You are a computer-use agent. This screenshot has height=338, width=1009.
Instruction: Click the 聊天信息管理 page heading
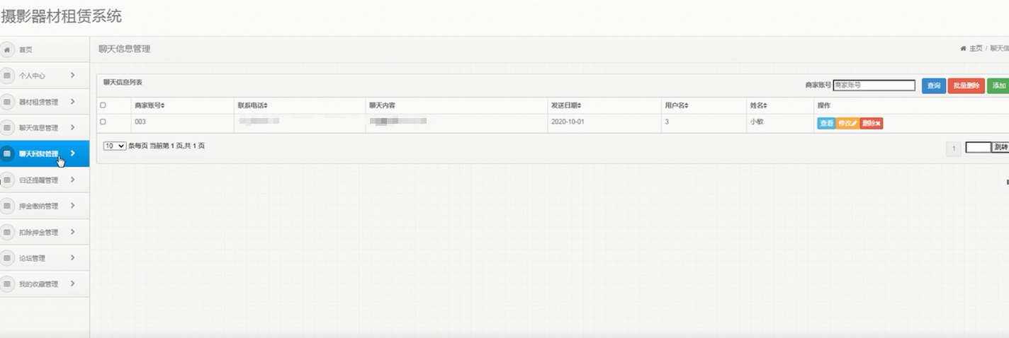124,49
